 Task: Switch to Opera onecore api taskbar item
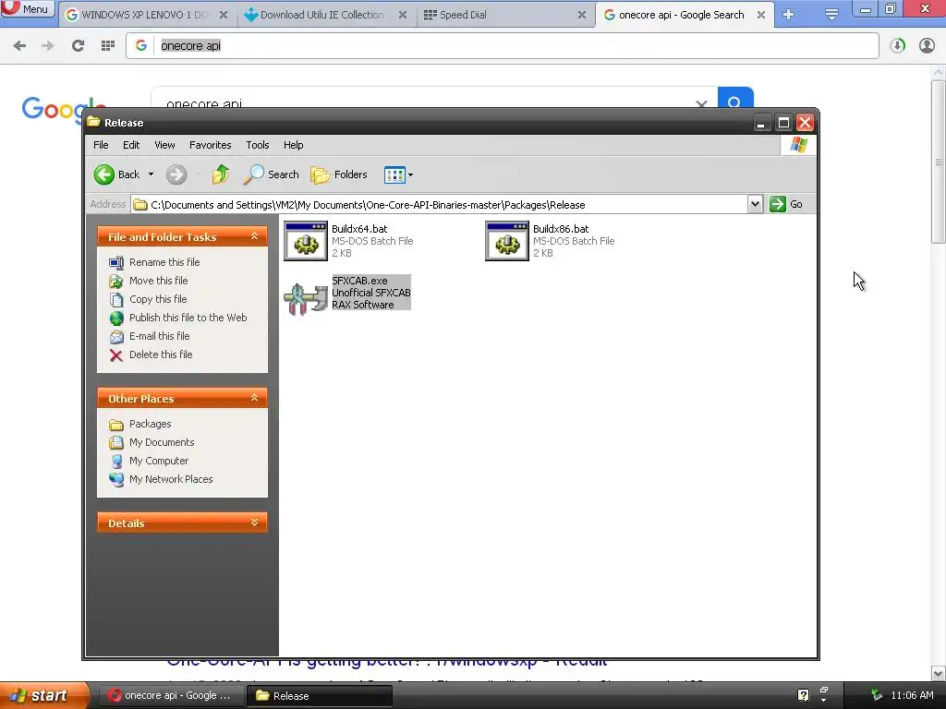click(170, 695)
